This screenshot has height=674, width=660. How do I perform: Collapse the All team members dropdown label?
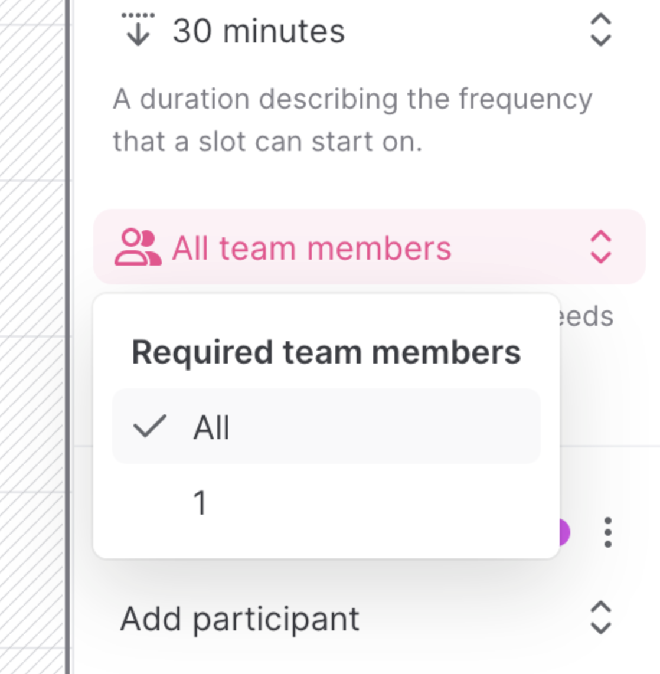(x=311, y=248)
